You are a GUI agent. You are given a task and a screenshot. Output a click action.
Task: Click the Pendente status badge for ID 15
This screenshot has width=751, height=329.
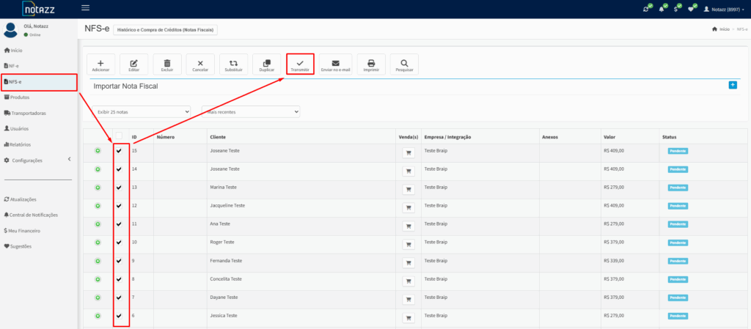point(678,151)
